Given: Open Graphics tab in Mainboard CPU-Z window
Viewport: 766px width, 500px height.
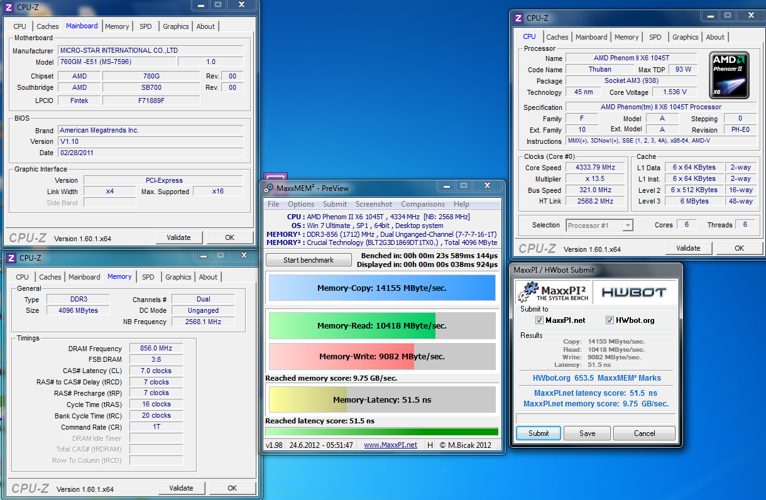Looking at the screenshot, I should (175, 26).
